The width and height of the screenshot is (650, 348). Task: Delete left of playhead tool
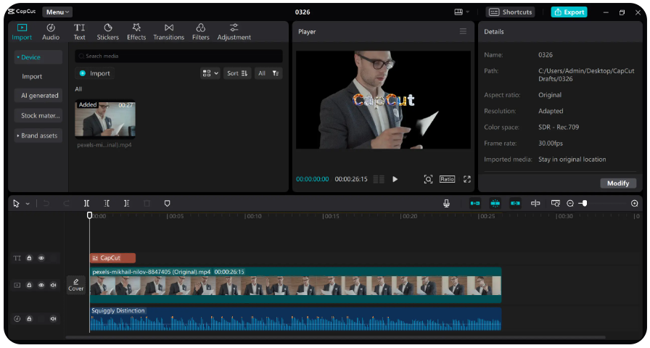pos(107,204)
